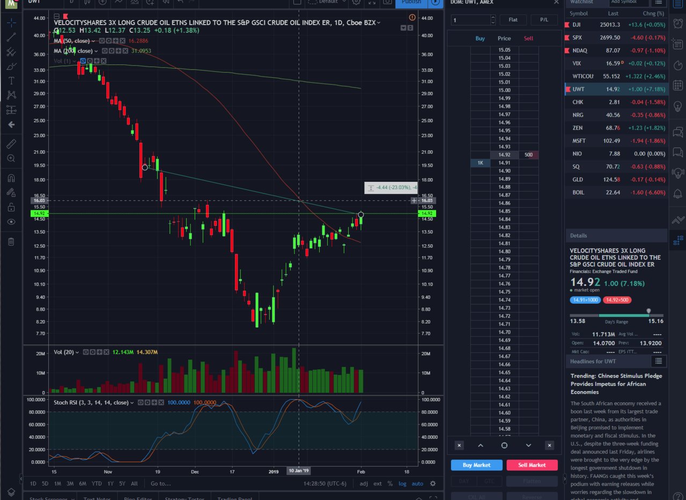Image resolution: width=686 pixels, height=500 pixels.
Task: Select the 1D time range
Action: pos(33,483)
